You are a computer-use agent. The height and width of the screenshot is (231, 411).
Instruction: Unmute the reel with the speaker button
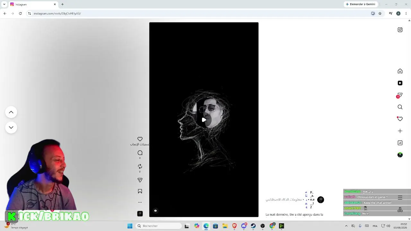(156, 211)
